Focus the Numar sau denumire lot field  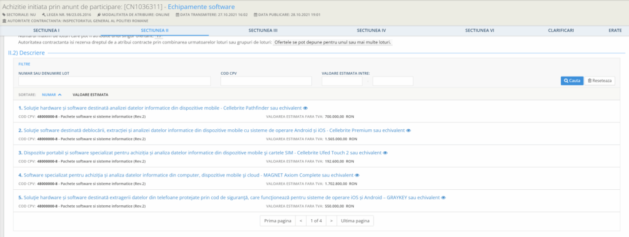coord(114,81)
